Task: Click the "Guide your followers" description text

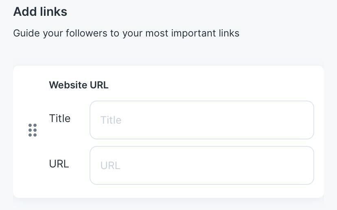Action: click(x=126, y=33)
